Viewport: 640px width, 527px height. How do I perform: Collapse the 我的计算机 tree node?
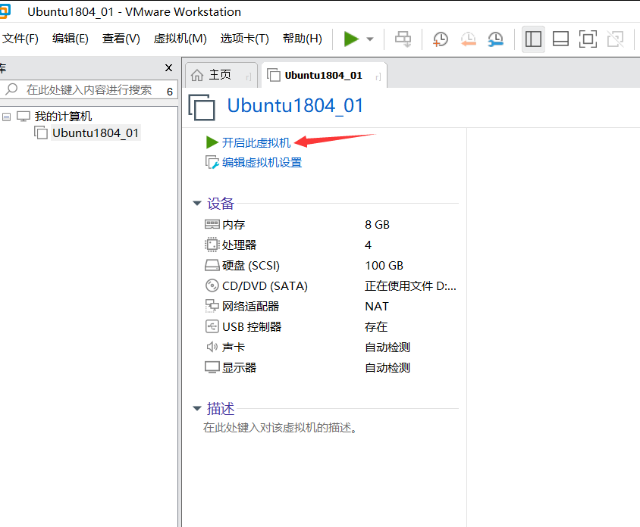pos(7,117)
